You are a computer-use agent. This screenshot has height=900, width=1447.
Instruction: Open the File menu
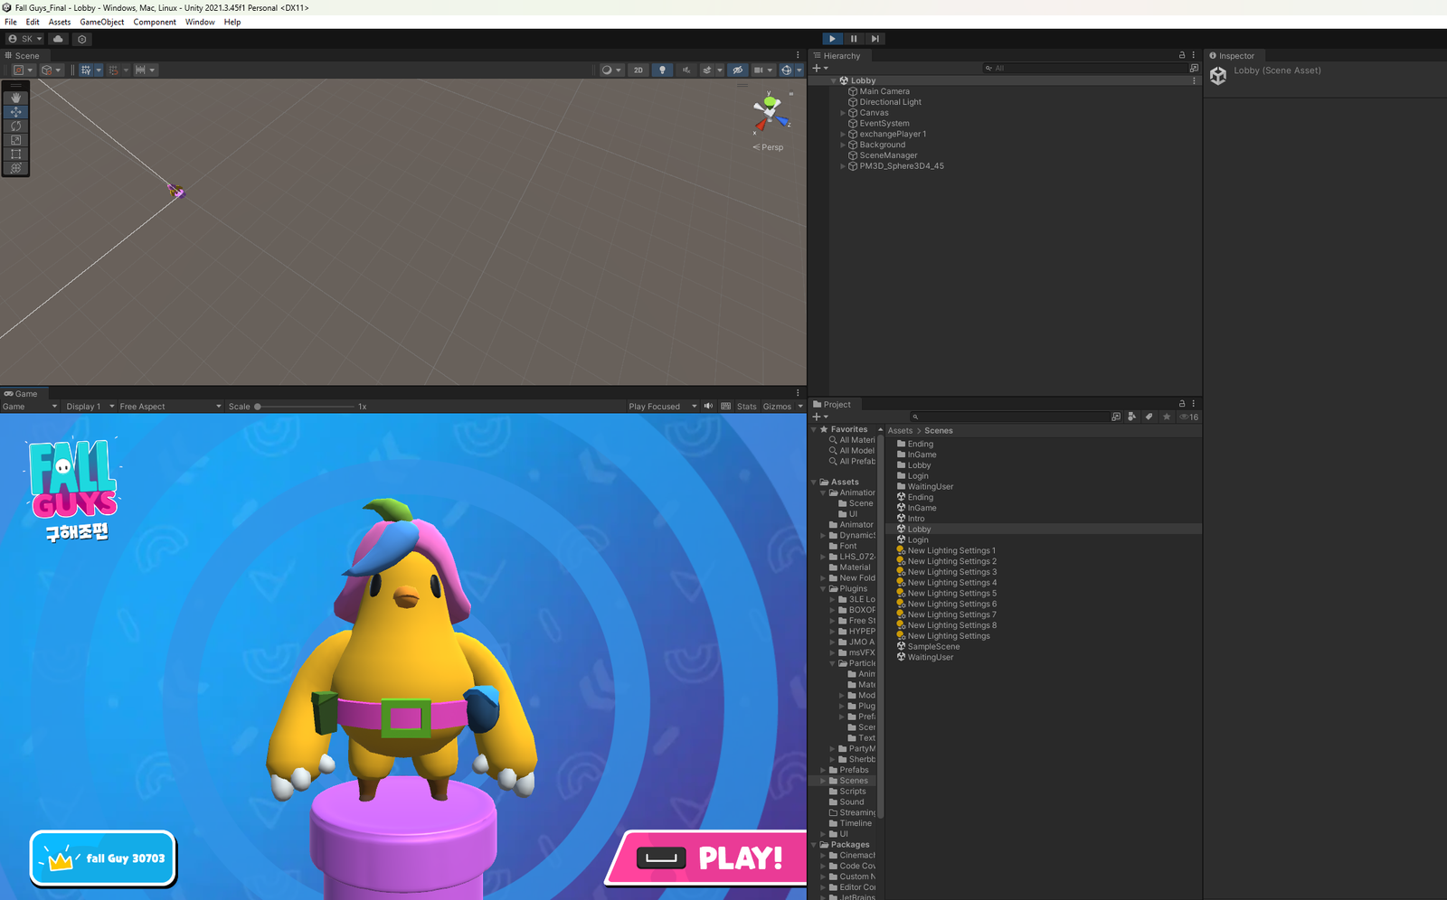(11, 22)
